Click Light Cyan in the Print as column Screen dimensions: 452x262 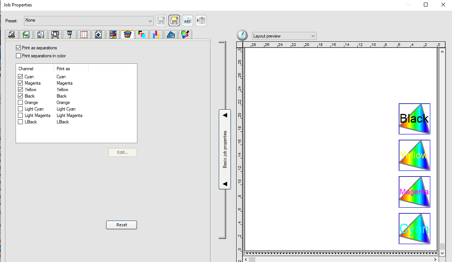(66, 109)
